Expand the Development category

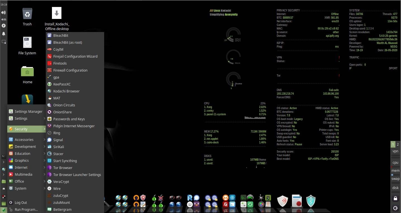pos(27,147)
